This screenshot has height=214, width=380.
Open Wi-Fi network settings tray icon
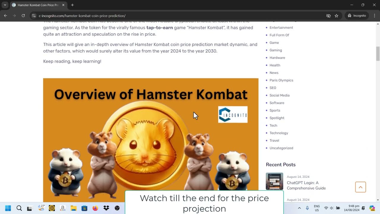pos(326,208)
